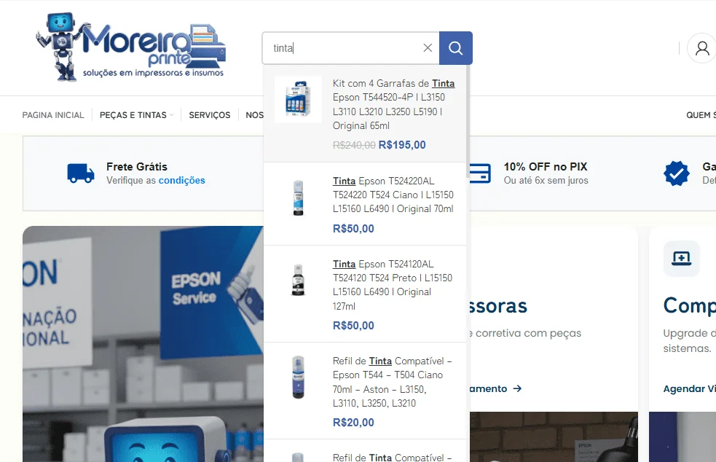Image resolution: width=716 pixels, height=462 pixels.
Task: Click the search magnifier button
Action: [456, 48]
